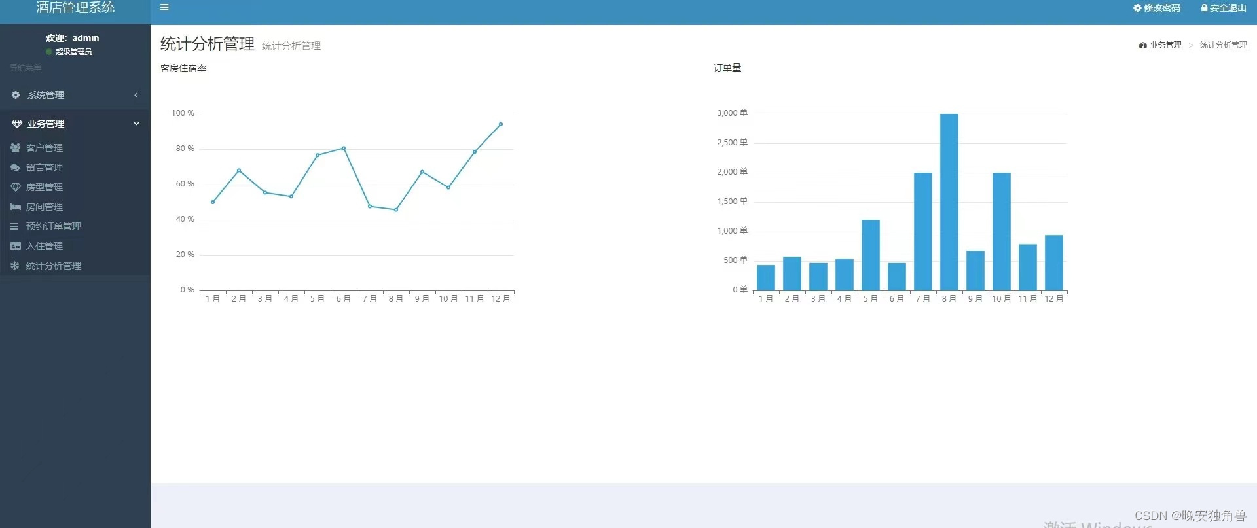Click the 100 % axis label
Screen dimensions: 1257x528
(183, 113)
